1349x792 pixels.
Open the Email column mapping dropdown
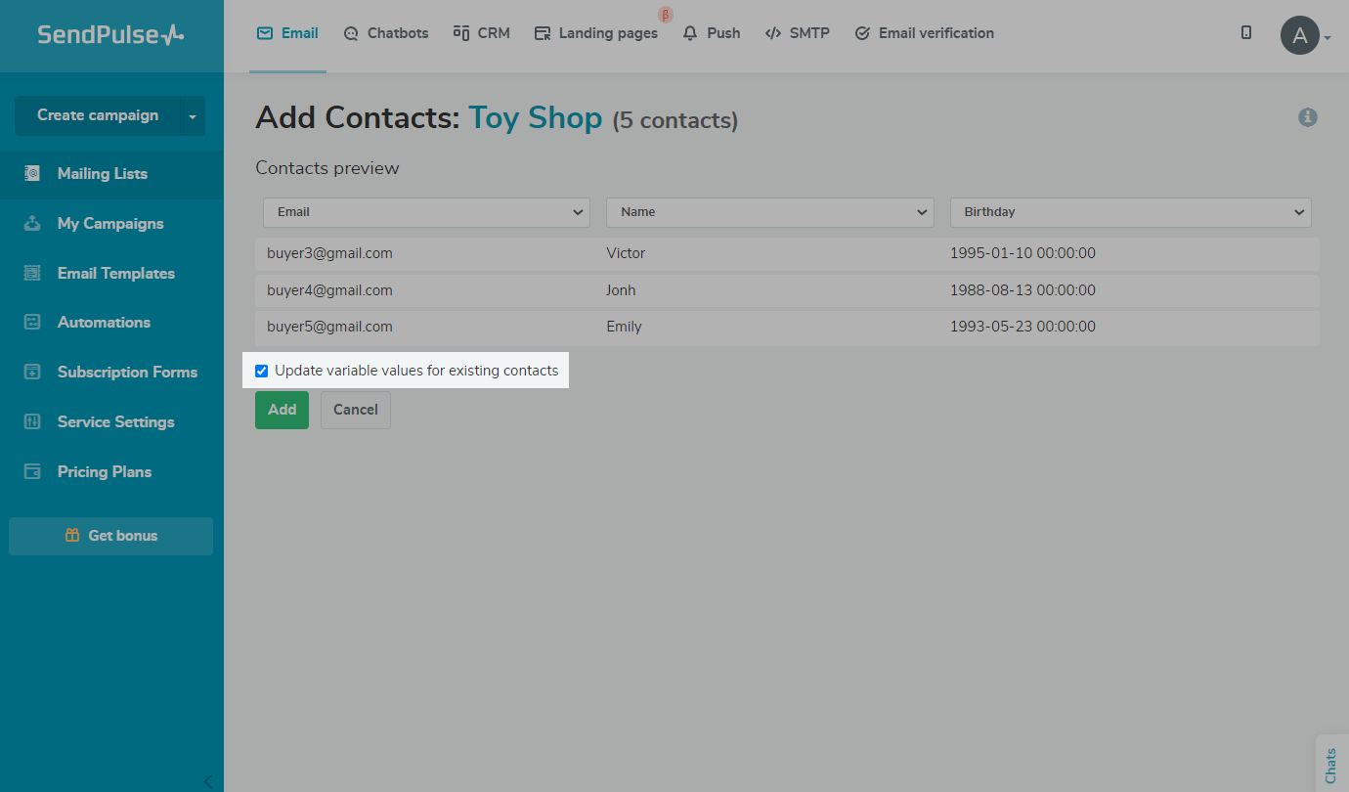click(425, 212)
